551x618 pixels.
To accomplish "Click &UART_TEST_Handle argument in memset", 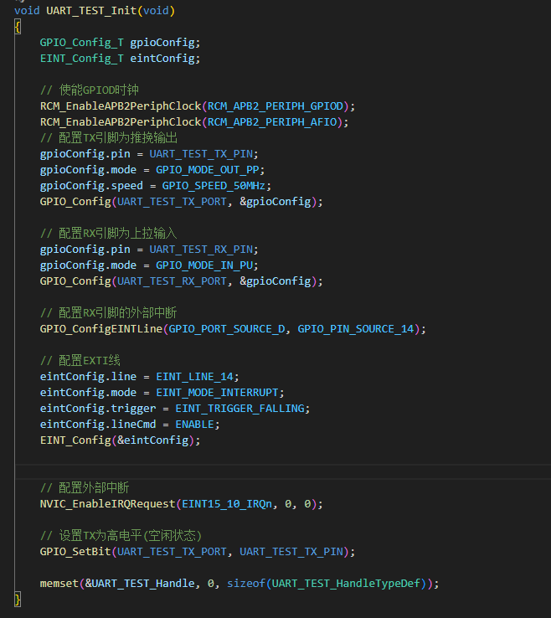I will coord(140,584).
